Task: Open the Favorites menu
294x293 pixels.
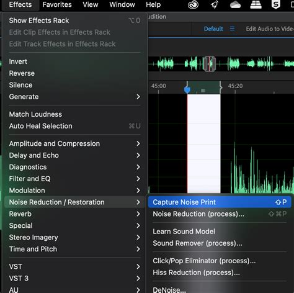Action: coord(57,4)
